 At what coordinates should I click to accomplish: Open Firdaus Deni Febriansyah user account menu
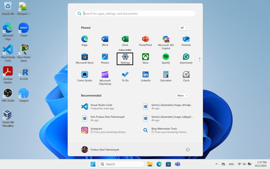coord(100,149)
